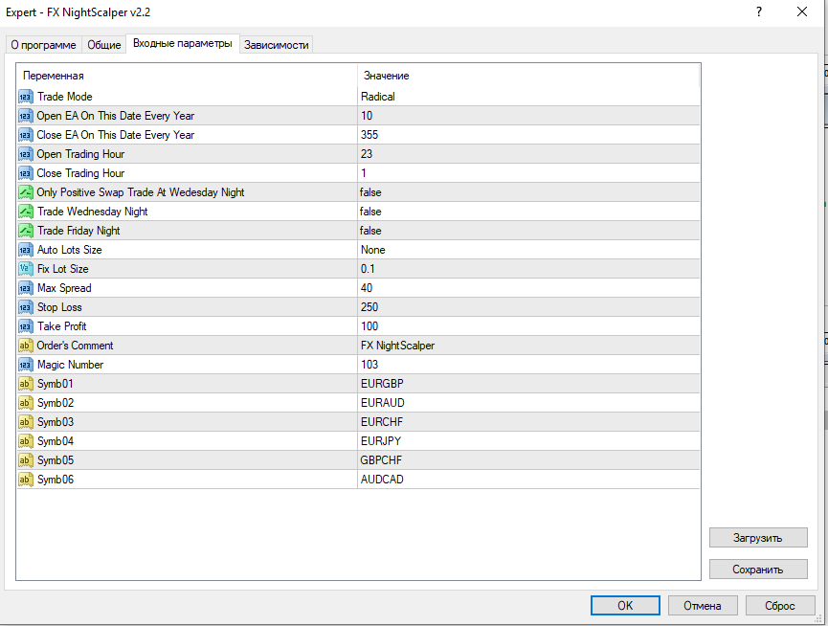The image size is (828, 626).
Task: Click the icon beside Auto Lots Size
Action: (x=25, y=250)
